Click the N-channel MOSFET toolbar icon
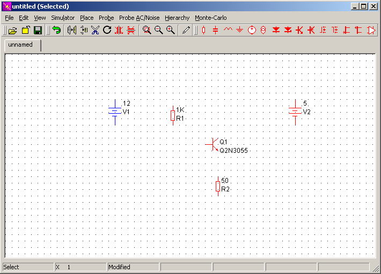The height and width of the screenshot is (274, 381). [x=323, y=31]
